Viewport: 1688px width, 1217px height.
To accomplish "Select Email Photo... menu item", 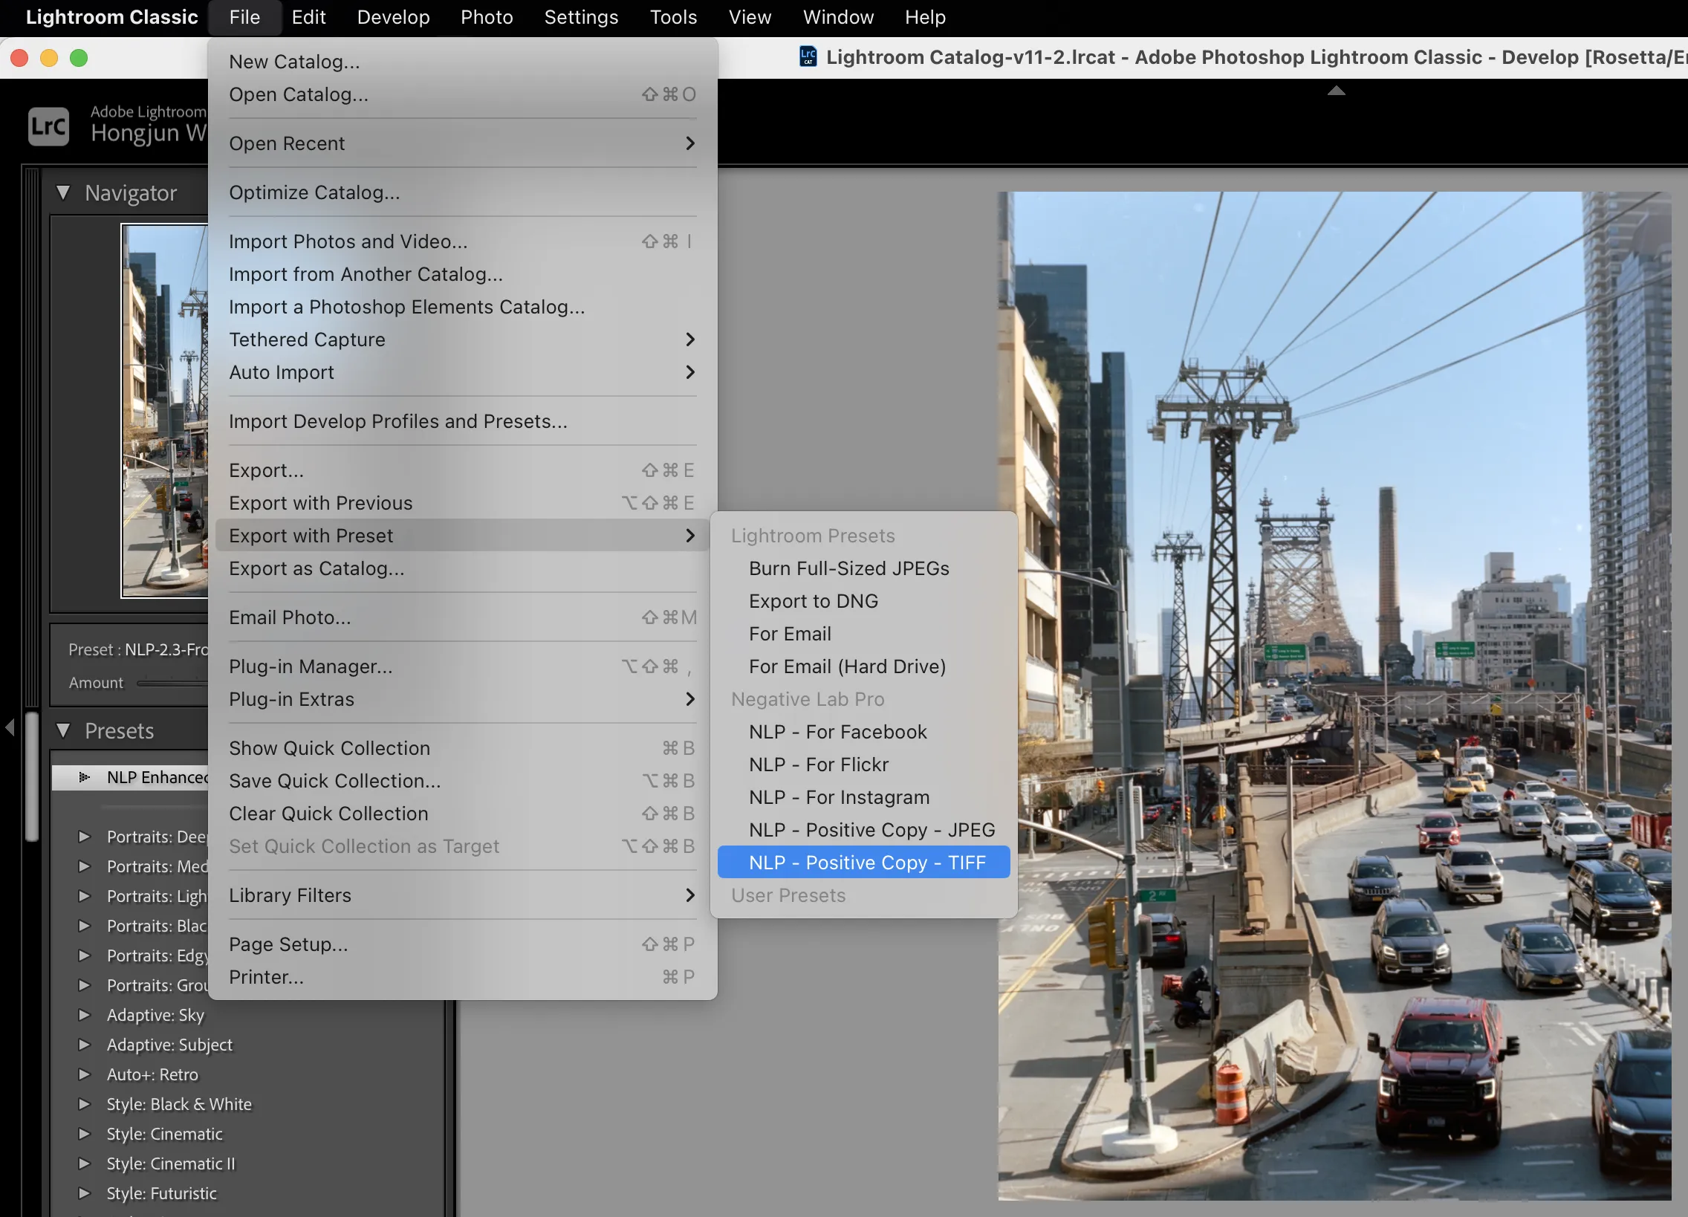I will (x=462, y=617).
